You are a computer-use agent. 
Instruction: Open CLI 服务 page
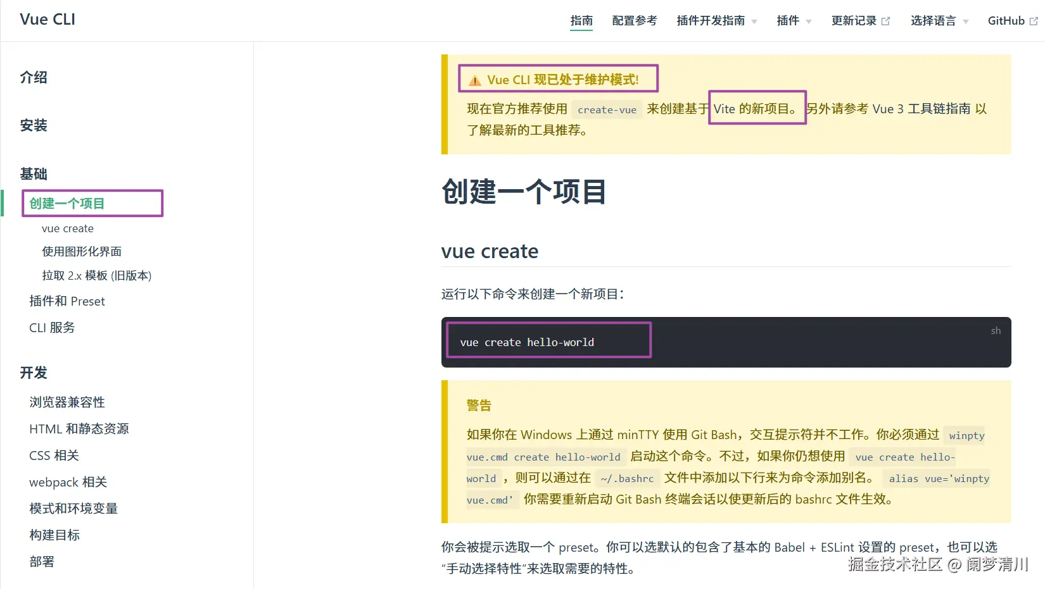[x=52, y=328]
